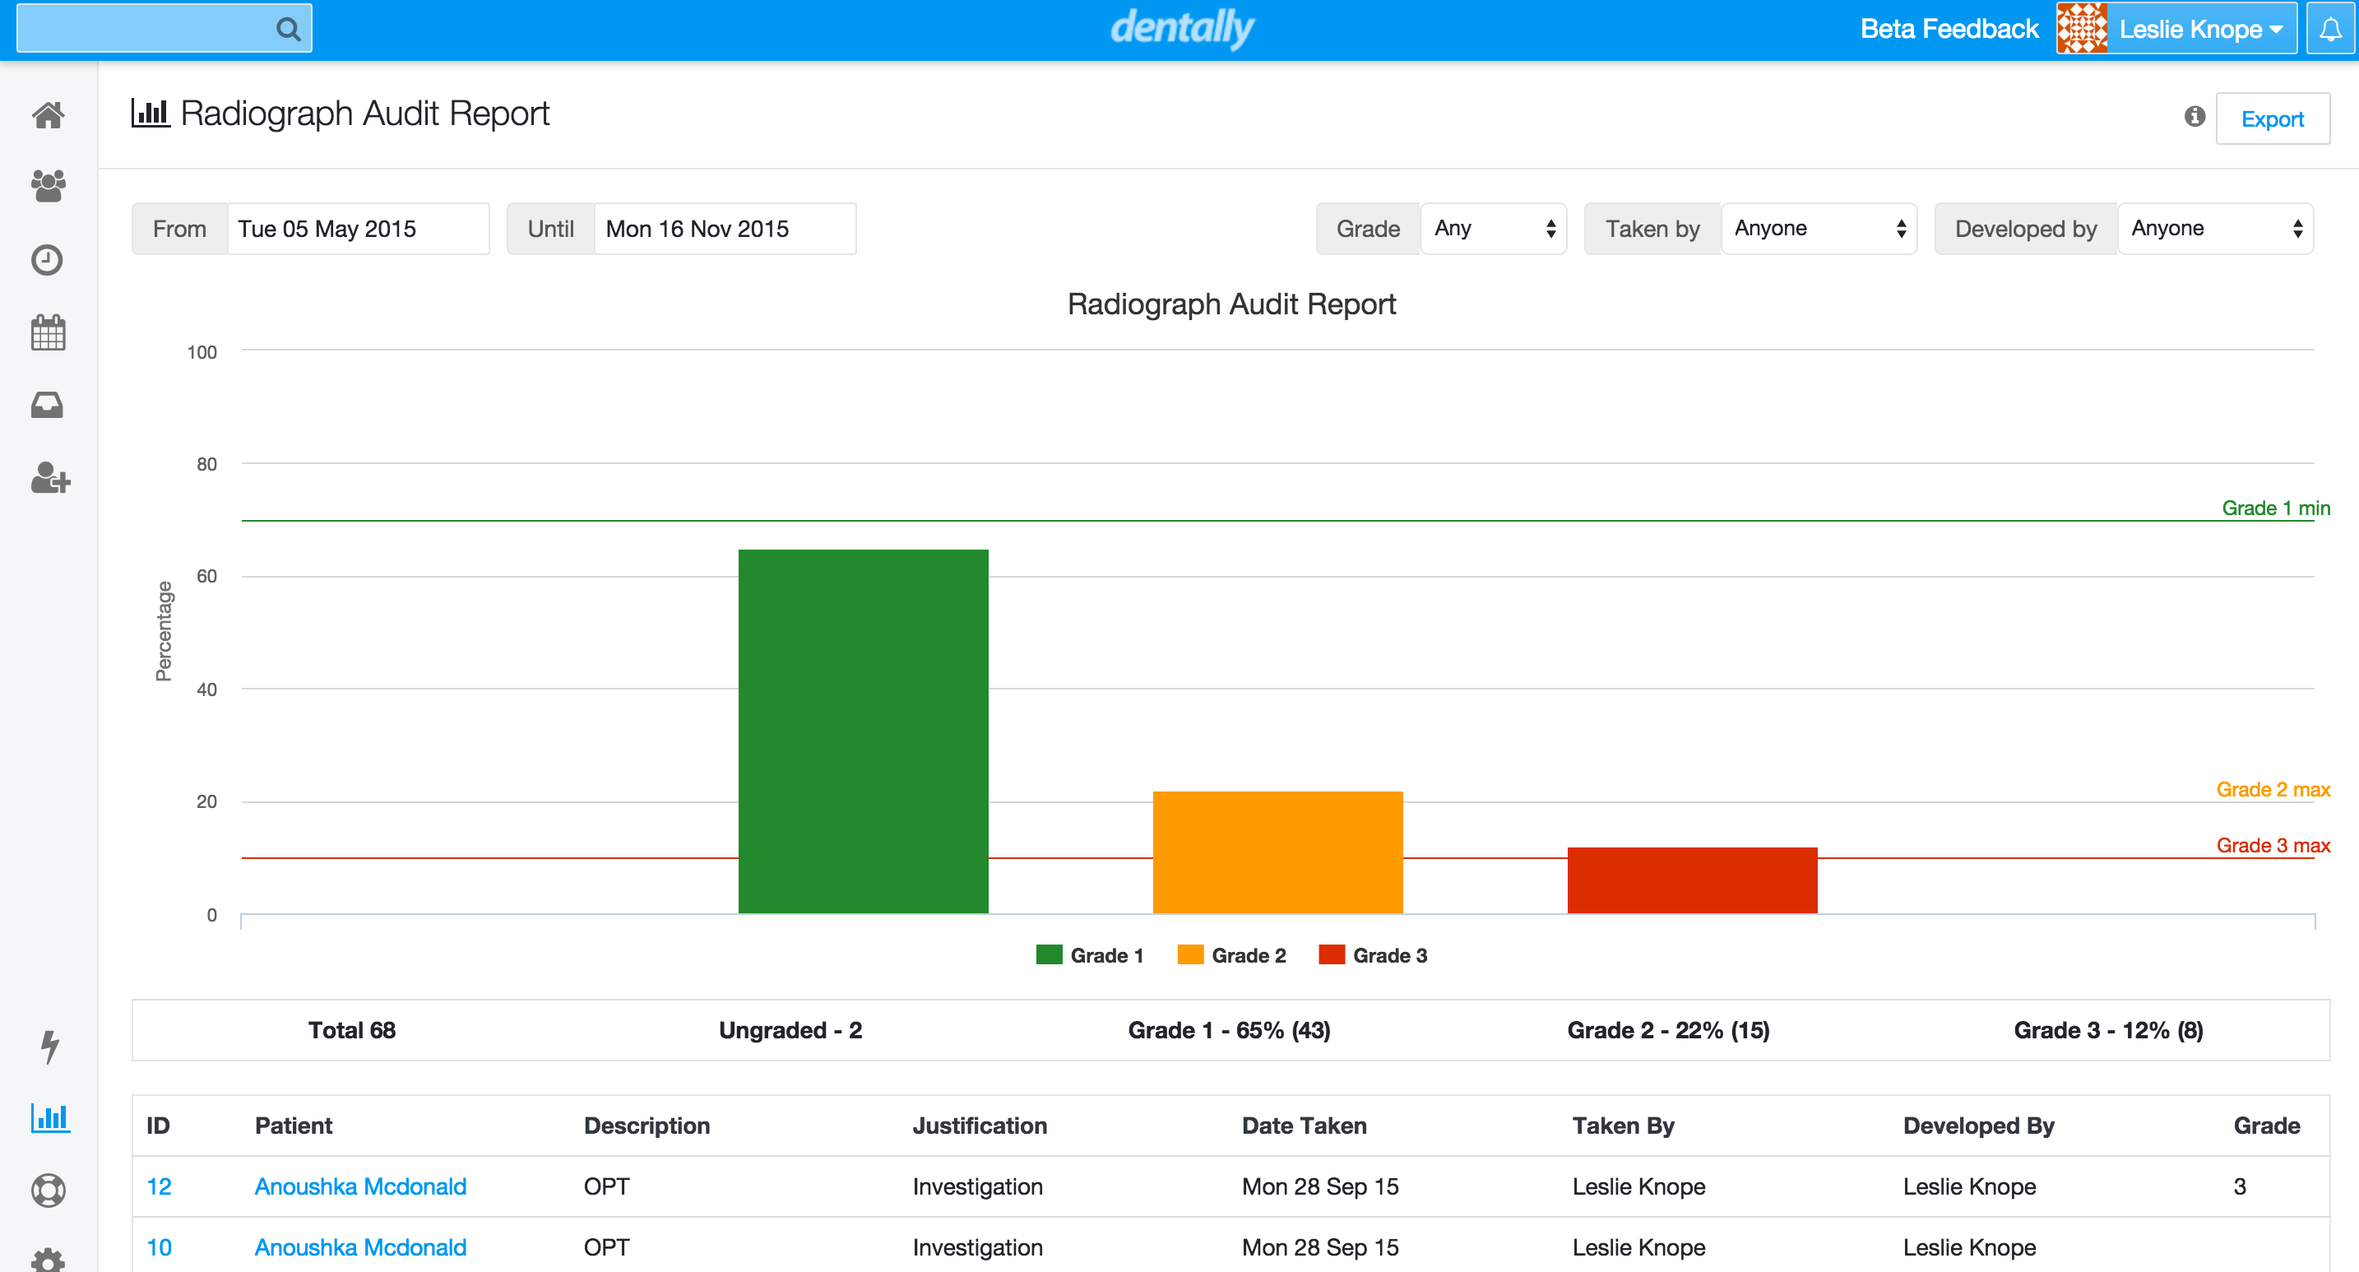Open the notifications bell icon
This screenshot has height=1272, width=2359.
coord(2332,29)
